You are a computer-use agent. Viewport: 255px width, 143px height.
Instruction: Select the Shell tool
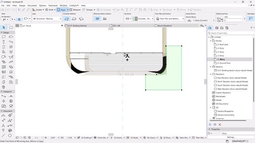11,57
